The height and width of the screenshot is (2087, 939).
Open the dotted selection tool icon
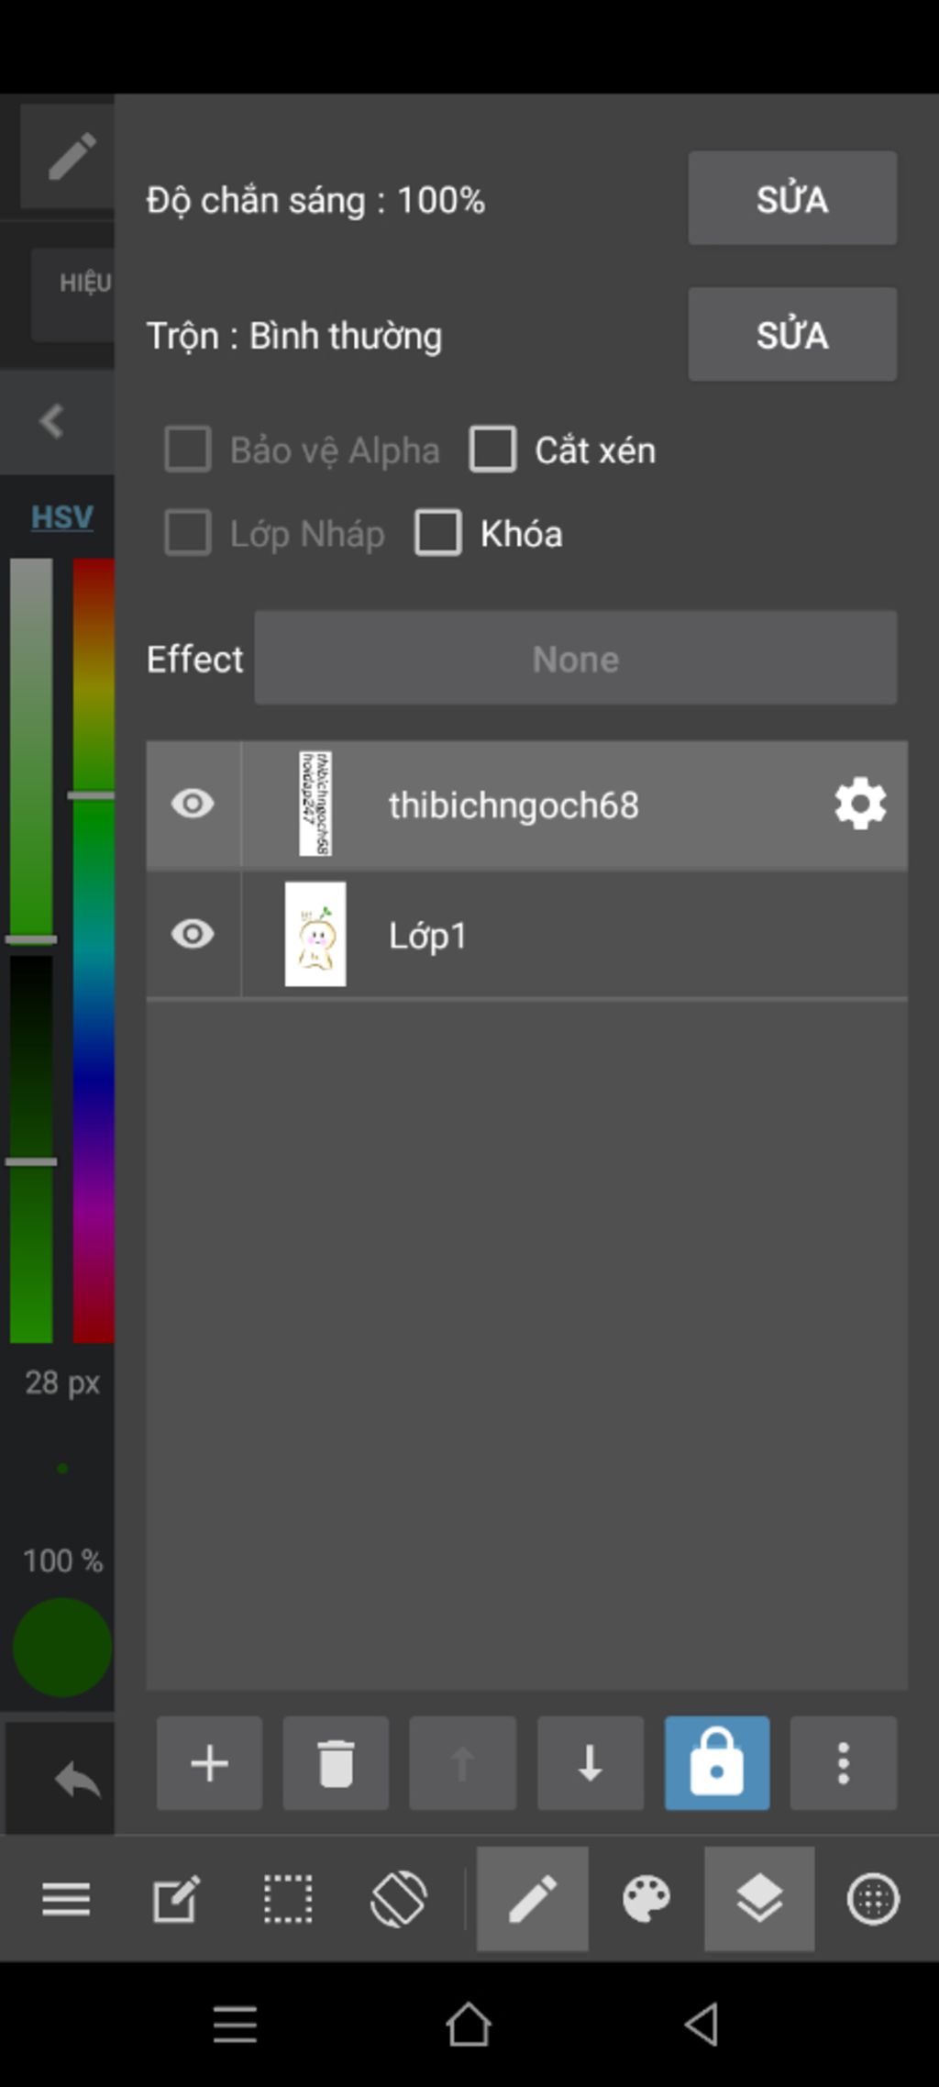pyautogui.click(x=288, y=1898)
